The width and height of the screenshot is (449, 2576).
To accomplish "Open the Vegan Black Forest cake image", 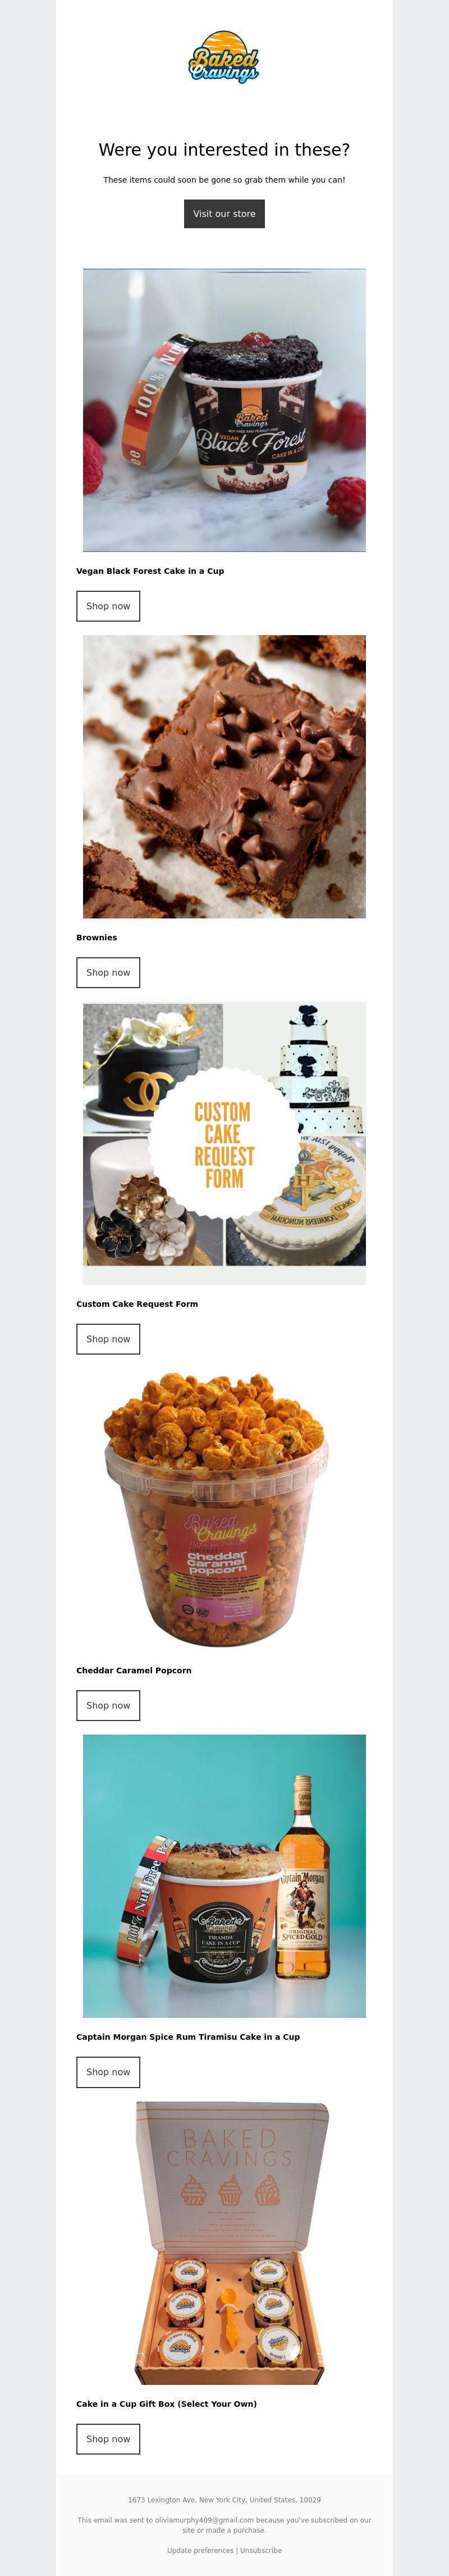I will (x=224, y=410).
